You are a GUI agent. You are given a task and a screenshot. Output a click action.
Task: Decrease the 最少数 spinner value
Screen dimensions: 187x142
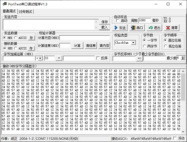pyautogui.click(x=183, y=59)
